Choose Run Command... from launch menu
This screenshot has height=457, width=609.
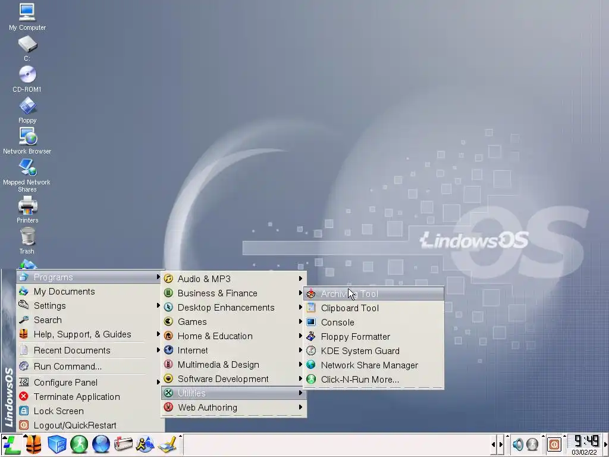click(x=89, y=367)
